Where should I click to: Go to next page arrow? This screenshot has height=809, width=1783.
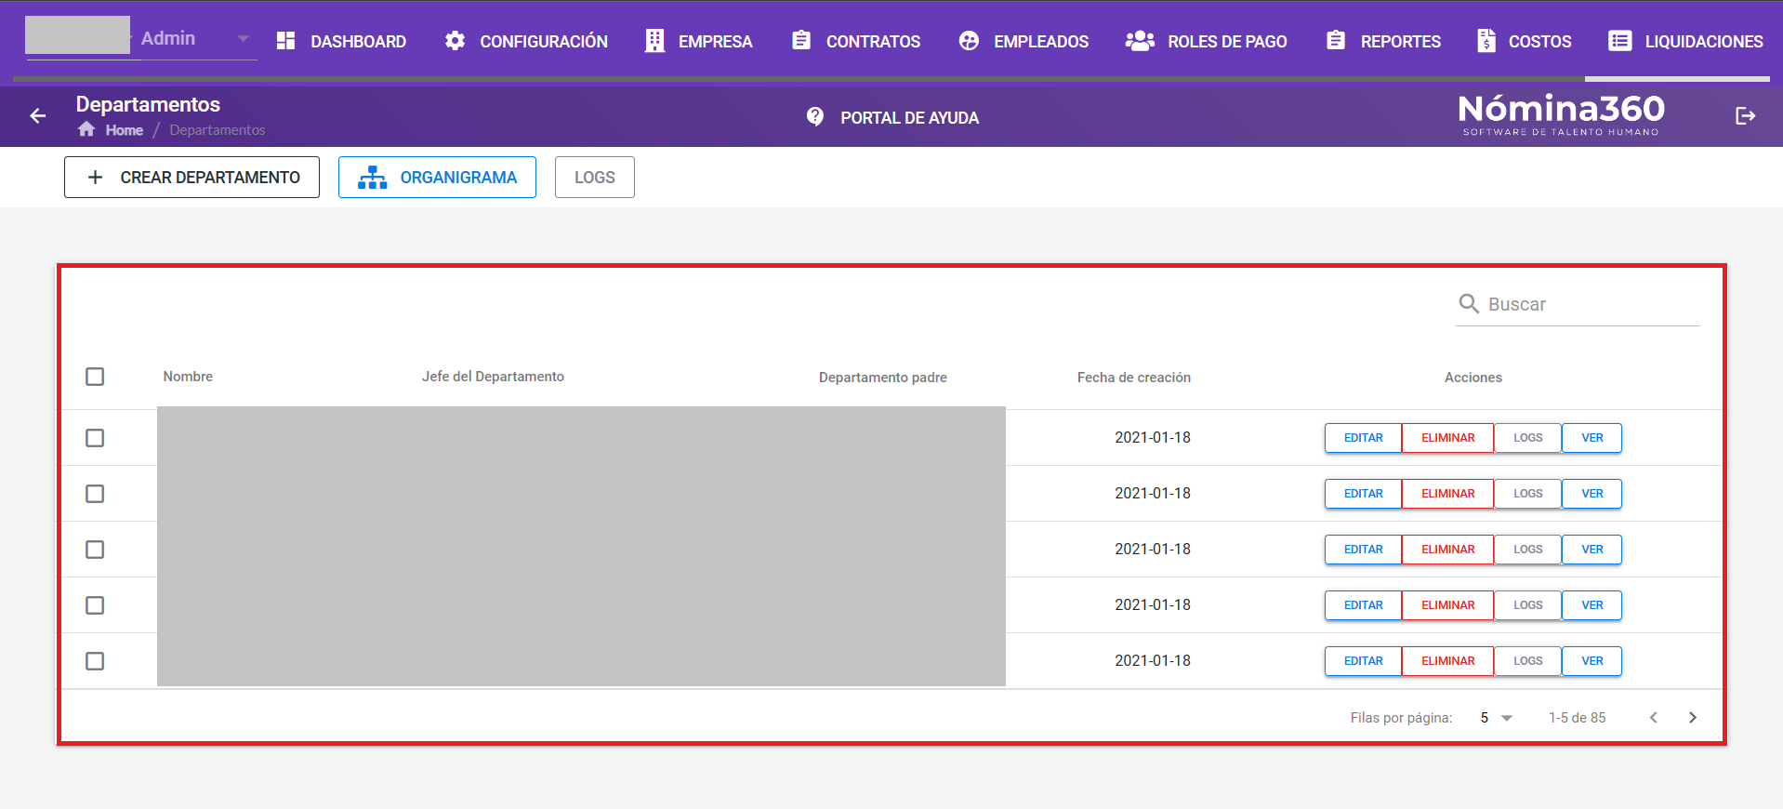click(x=1693, y=718)
